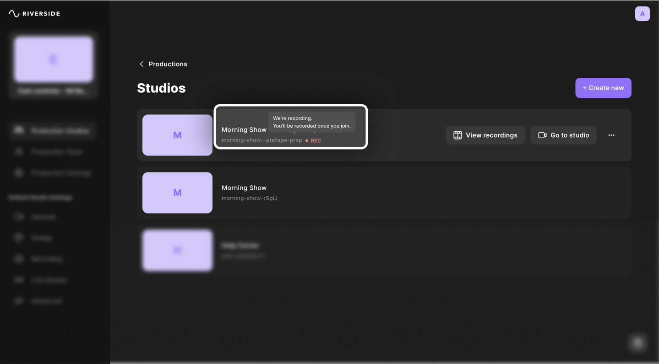The height and width of the screenshot is (364, 659).
Task: Open the user avatar menu
Action: pos(642,14)
